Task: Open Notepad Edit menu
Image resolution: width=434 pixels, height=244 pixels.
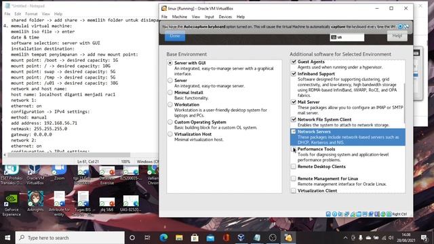Action: tap(18, 14)
